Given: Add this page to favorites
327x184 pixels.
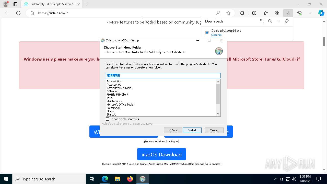Looking at the screenshot, I should [x=228, y=13].
